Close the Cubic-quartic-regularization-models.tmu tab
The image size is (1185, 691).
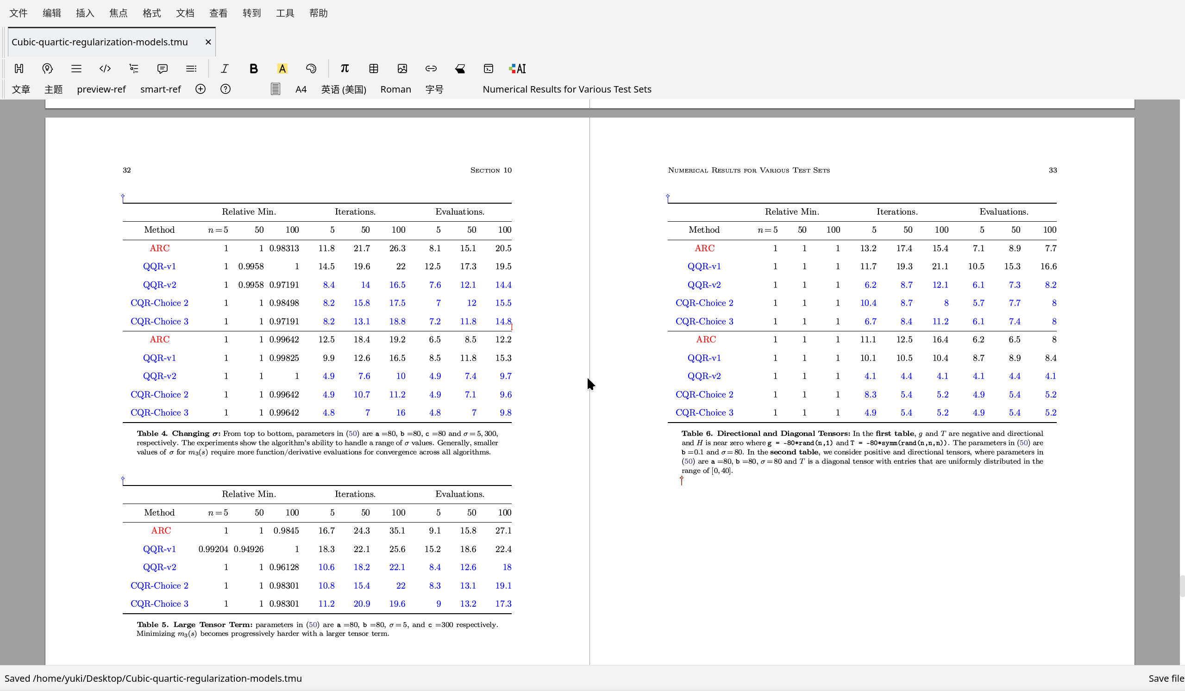(208, 42)
